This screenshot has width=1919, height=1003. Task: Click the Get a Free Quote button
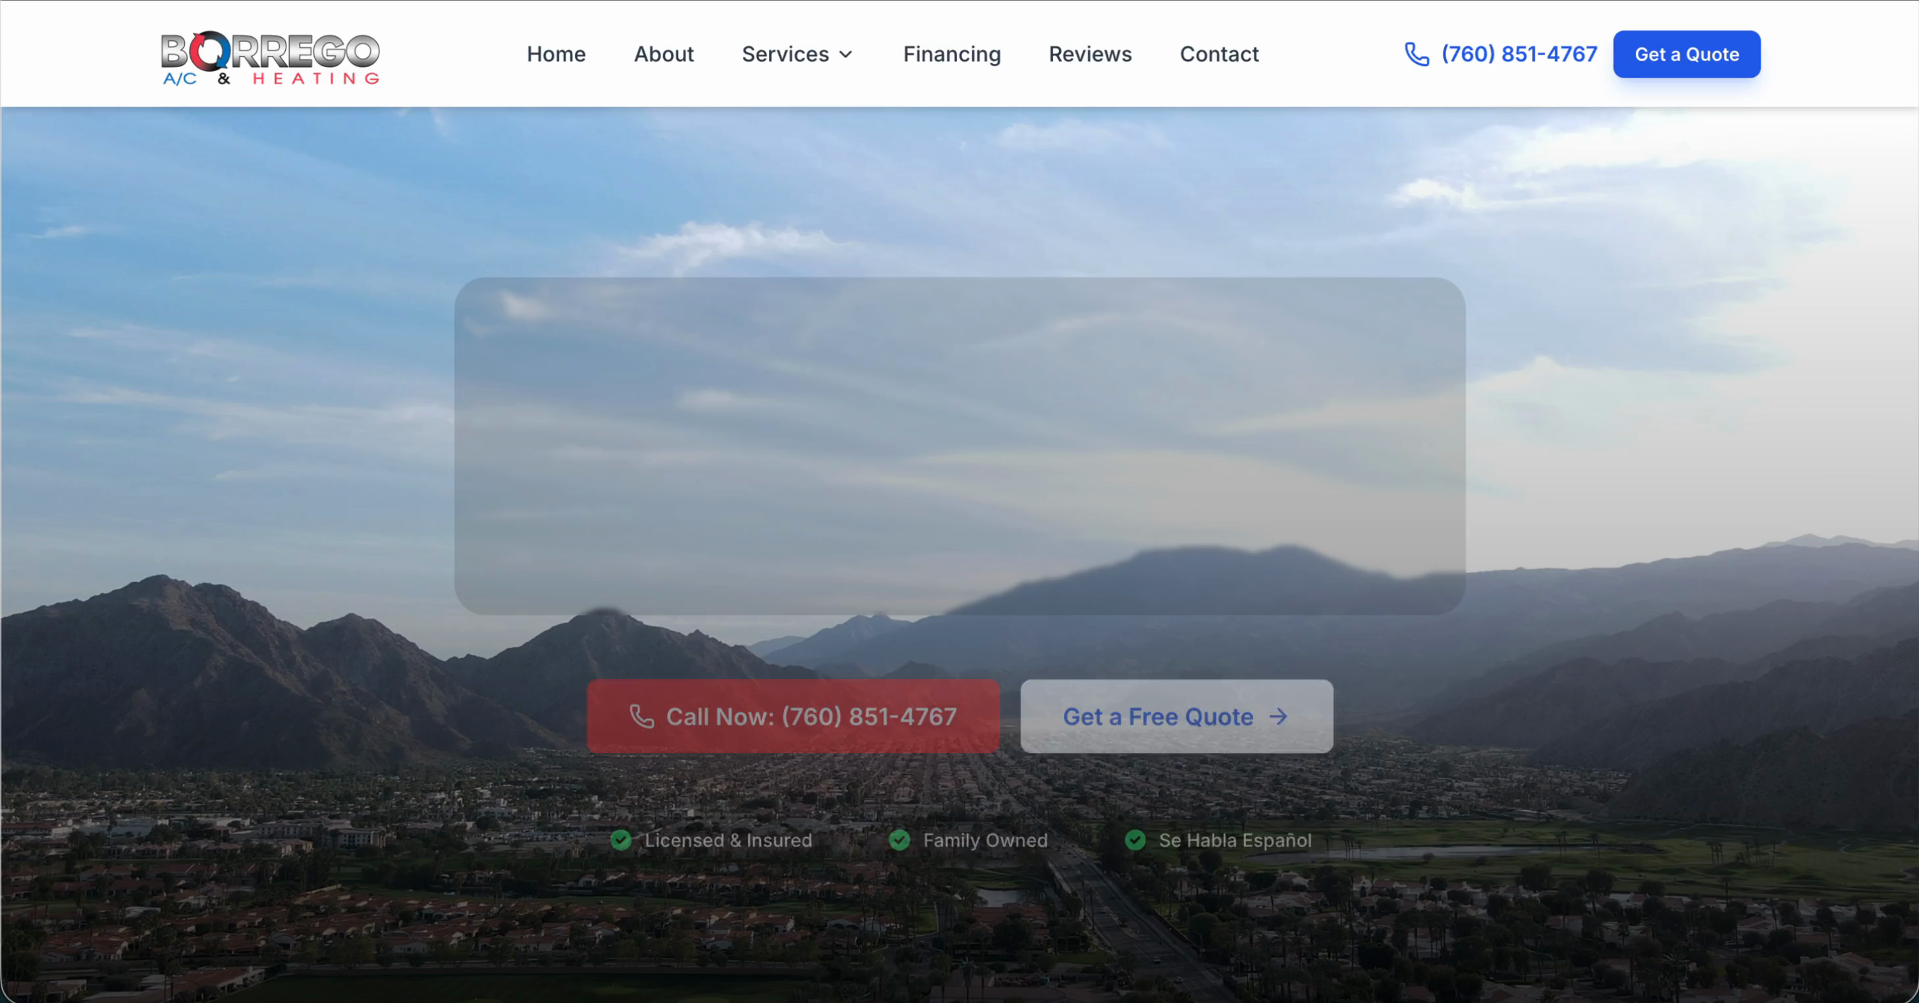click(x=1176, y=716)
